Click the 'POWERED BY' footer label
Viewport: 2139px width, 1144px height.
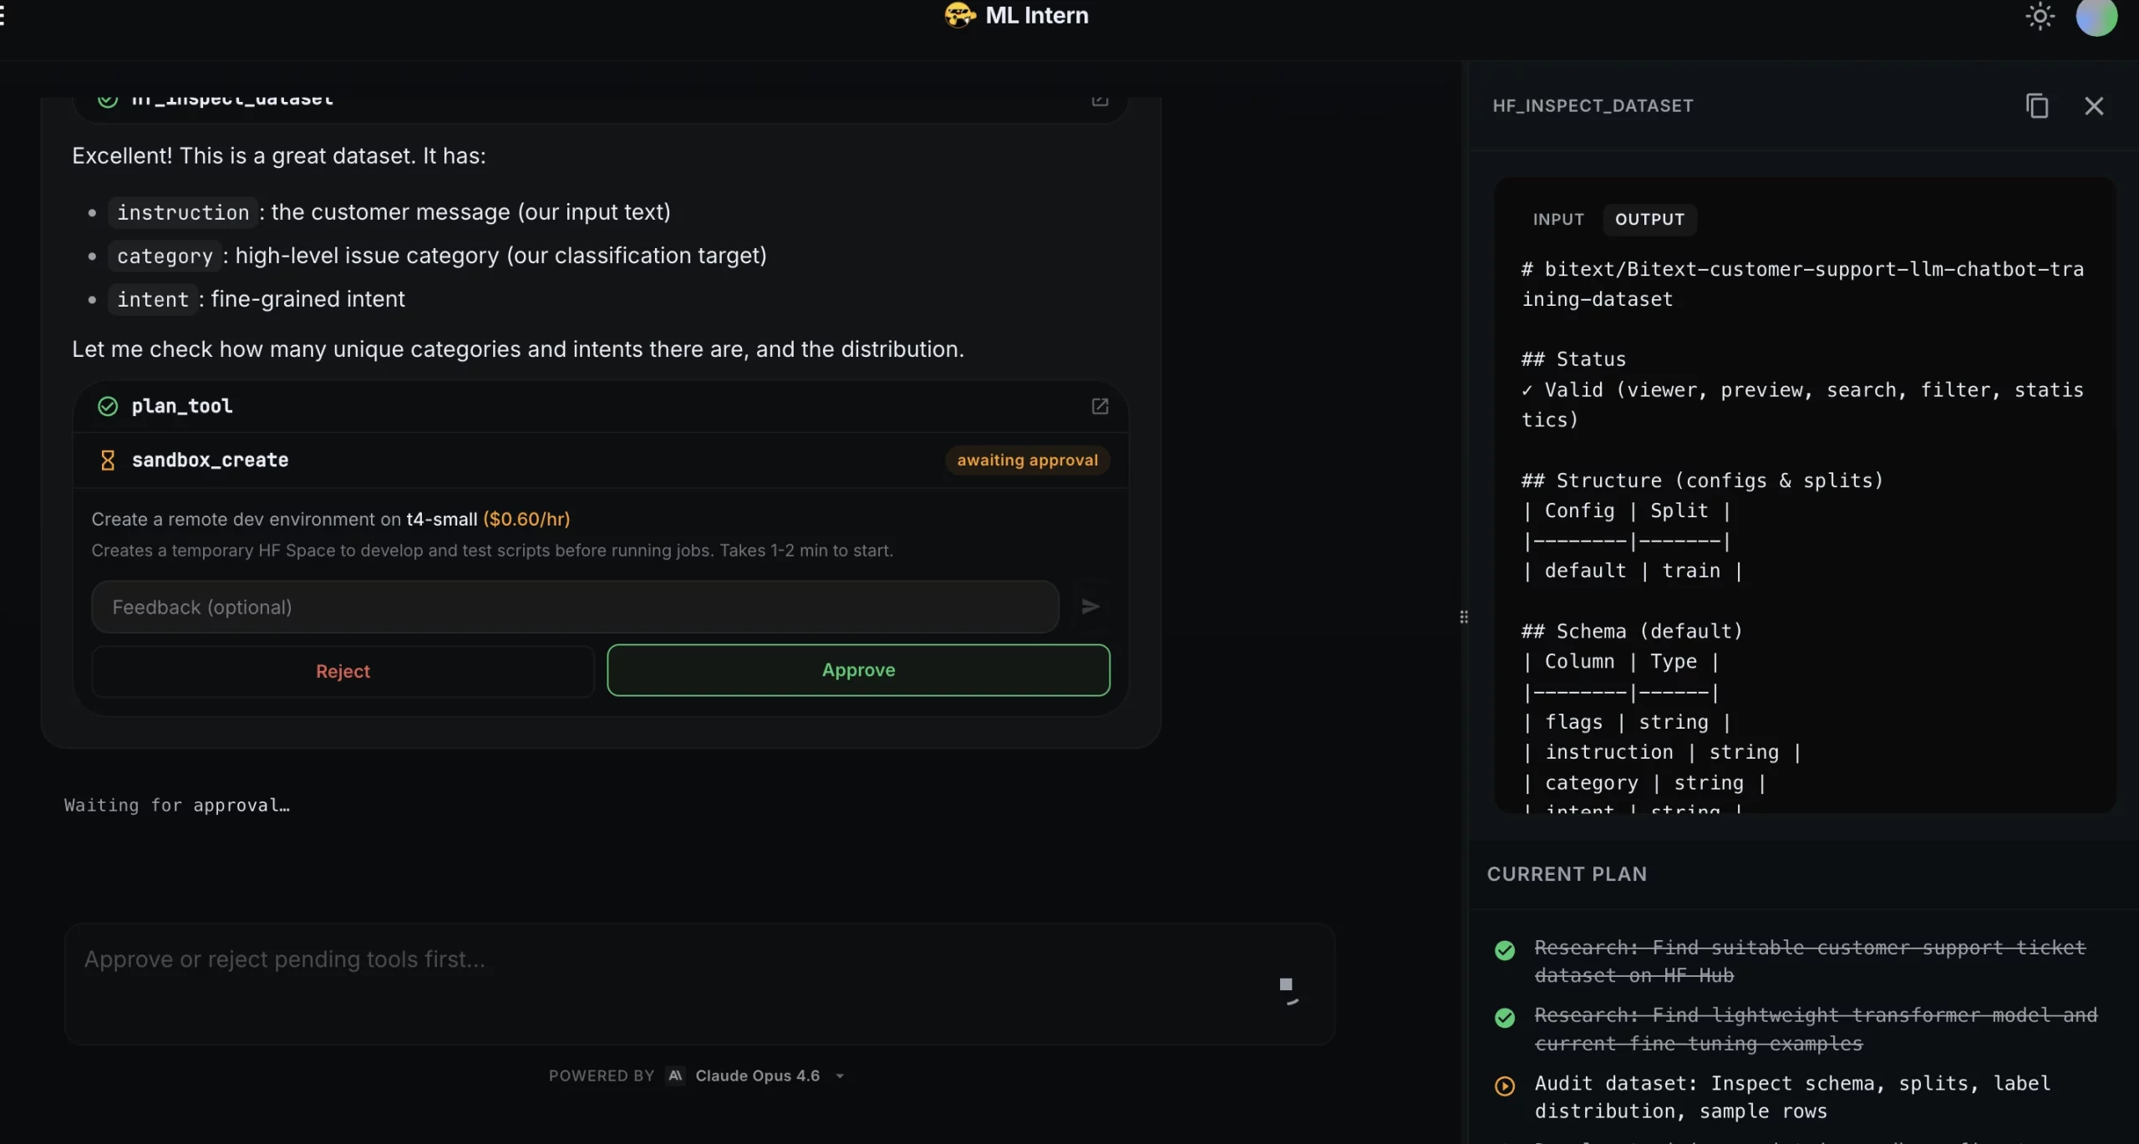coord(601,1076)
